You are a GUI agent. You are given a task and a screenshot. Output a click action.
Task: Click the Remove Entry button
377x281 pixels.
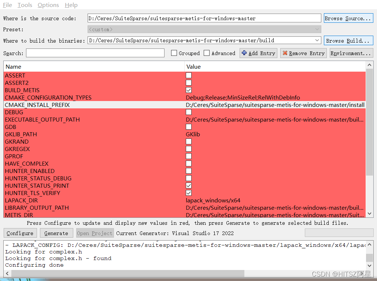click(x=303, y=53)
